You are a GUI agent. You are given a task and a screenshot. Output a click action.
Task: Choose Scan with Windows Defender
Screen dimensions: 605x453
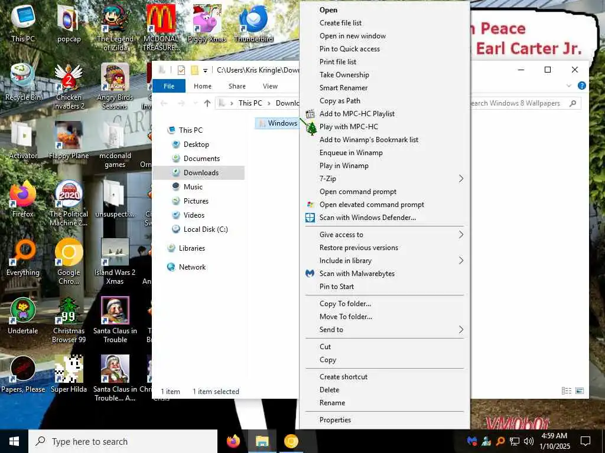point(384,218)
